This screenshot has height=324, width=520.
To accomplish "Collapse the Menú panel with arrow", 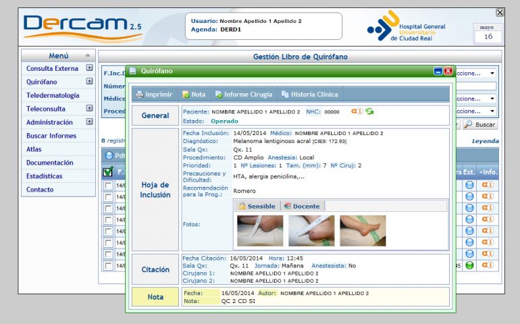I will [x=87, y=55].
